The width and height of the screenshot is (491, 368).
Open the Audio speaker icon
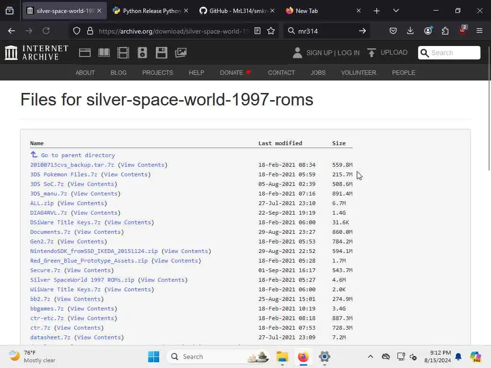(x=142, y=53)
